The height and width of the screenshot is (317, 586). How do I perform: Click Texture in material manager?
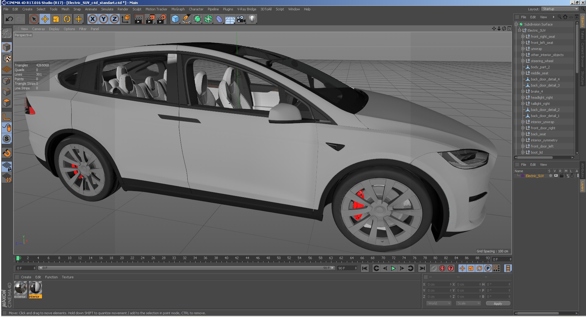[x=68, y=277]
